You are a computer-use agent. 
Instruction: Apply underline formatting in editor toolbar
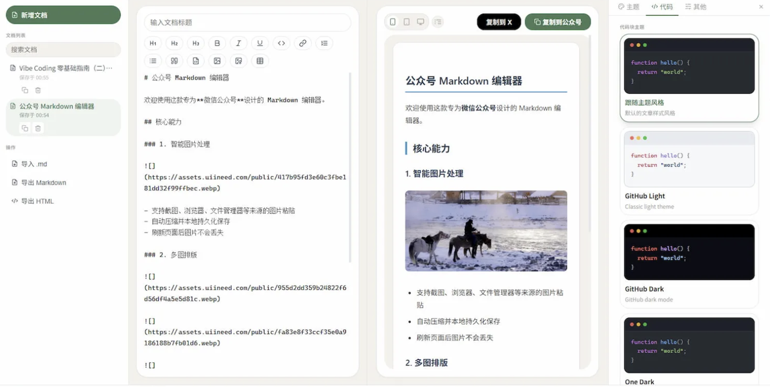(x=260, y=43)
